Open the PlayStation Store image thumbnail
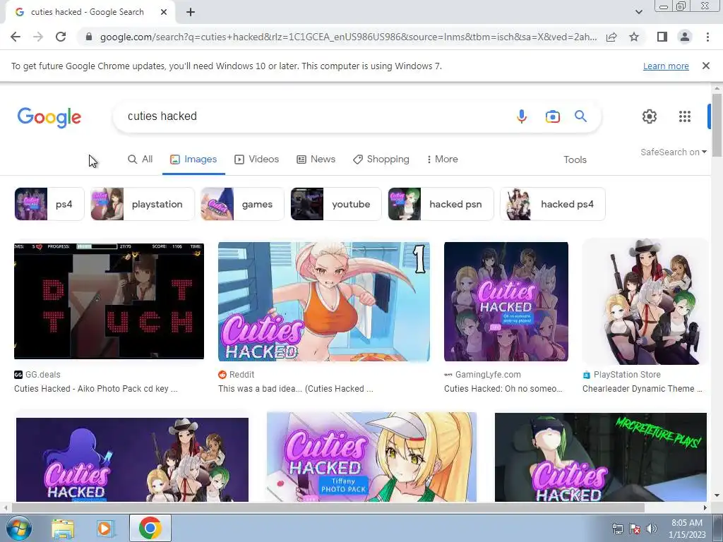This screenshot has height=542, width=723. click(645, 301)
